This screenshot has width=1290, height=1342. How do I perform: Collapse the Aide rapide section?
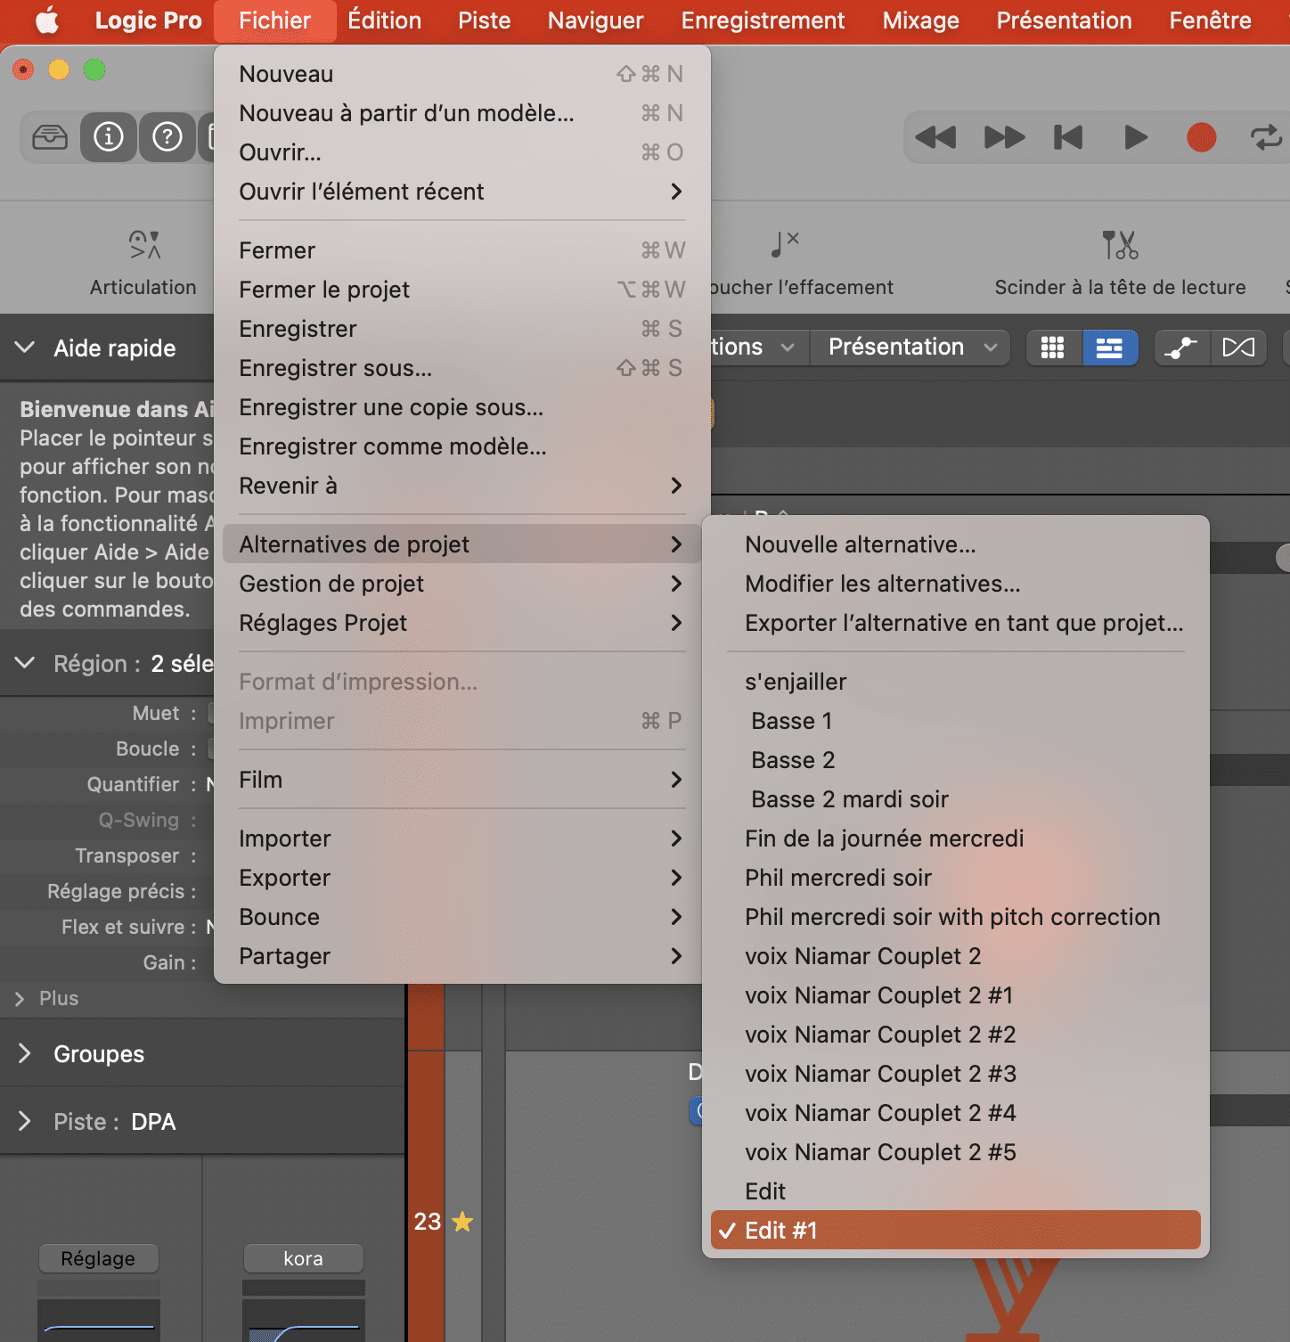coord(25,348)
